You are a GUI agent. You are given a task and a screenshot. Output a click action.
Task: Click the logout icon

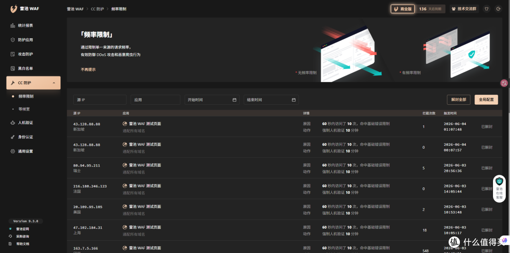point(498,9)
